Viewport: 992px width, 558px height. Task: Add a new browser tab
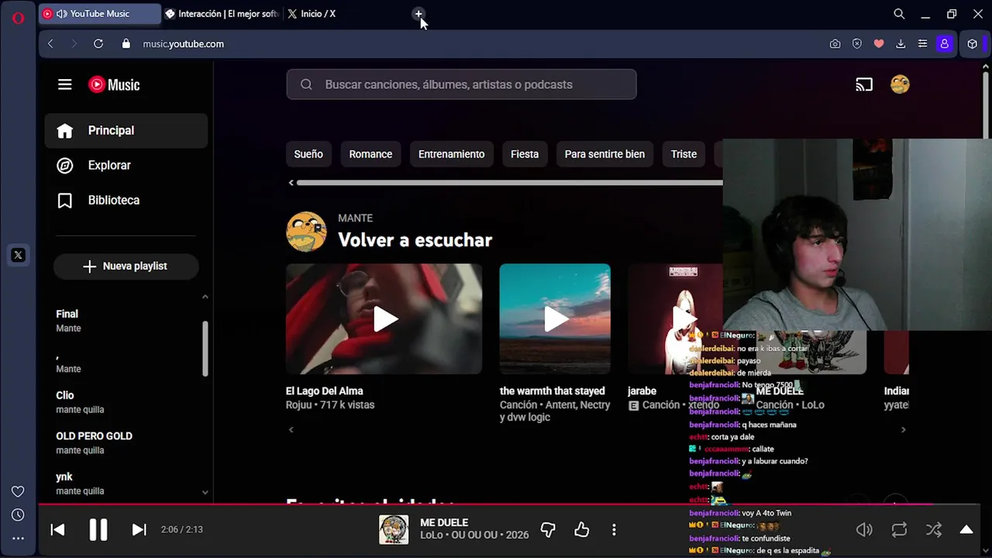point(418,14)
